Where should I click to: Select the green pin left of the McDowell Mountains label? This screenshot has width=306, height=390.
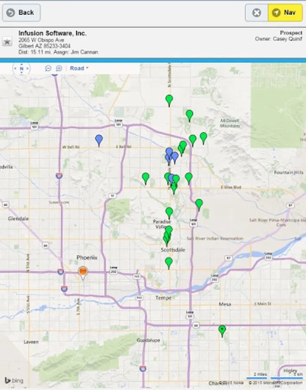tap(190, 116)
